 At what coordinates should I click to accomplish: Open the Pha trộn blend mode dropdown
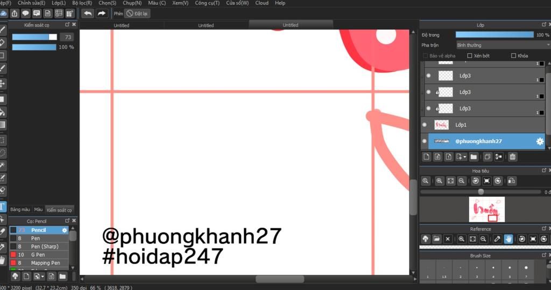click(503, 45)
